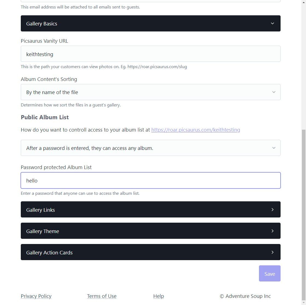
Task: Open the Help link in footer
Action: (x=159, y=296)
